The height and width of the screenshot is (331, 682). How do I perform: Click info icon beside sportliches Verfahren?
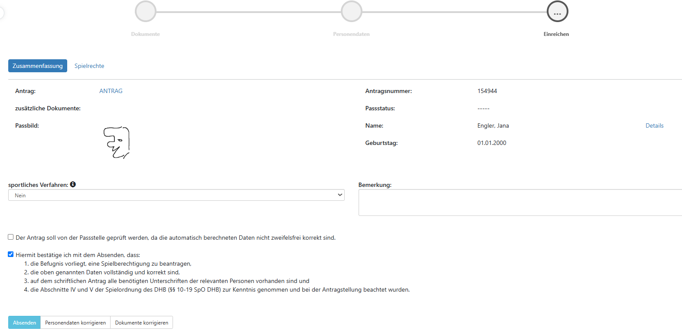point(73,184)
